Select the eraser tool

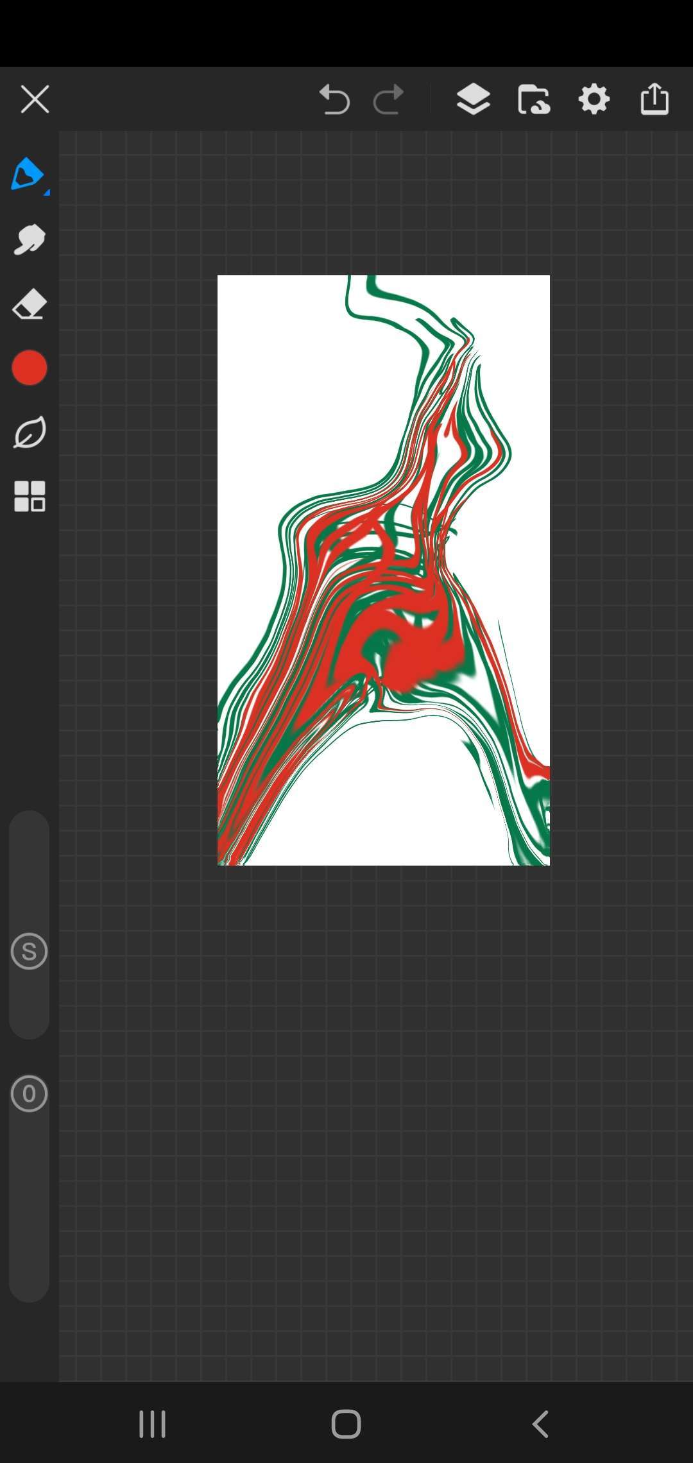coord(30,304)
